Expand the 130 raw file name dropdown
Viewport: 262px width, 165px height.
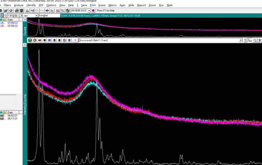click(x=36, y=15)
